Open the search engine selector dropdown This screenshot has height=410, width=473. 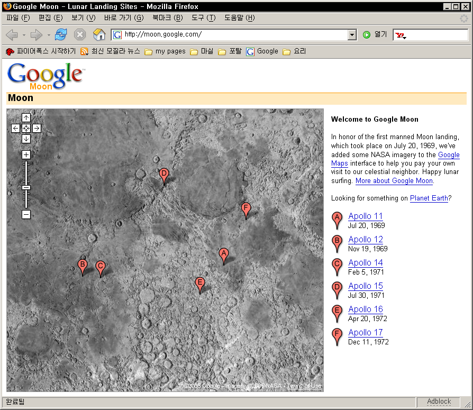[x=401, y=35]
